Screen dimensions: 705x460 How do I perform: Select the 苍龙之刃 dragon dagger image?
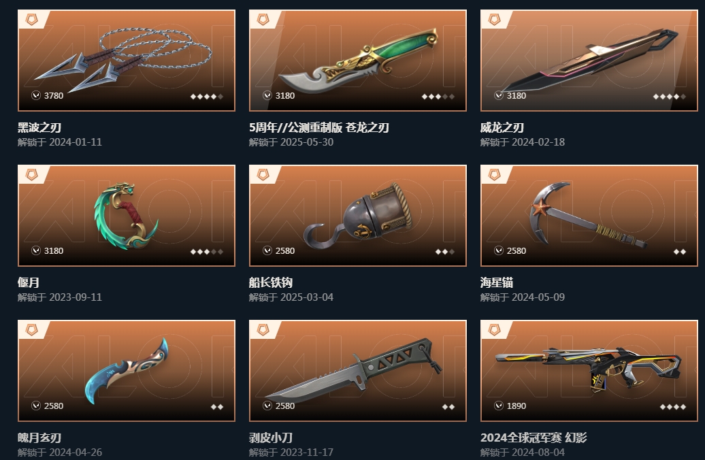[358, 61]
